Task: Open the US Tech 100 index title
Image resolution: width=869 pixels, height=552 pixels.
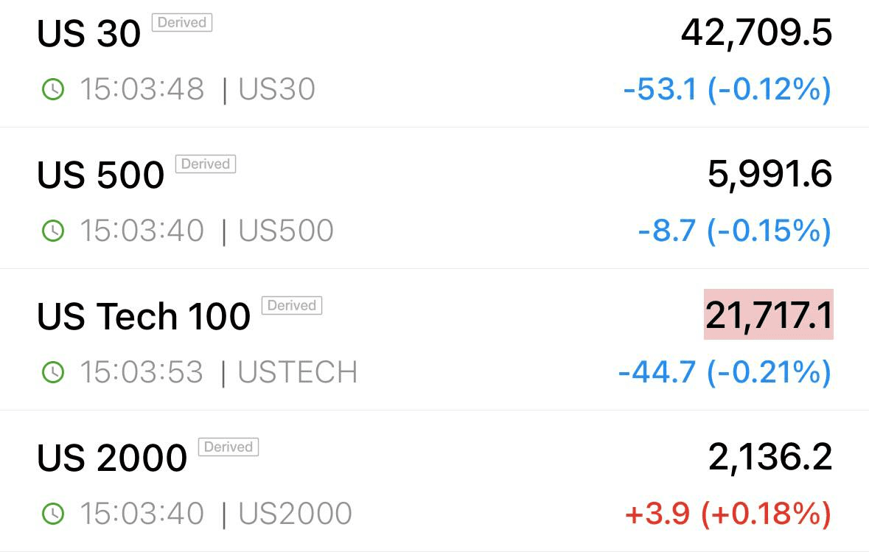Action: coord(144,316)
